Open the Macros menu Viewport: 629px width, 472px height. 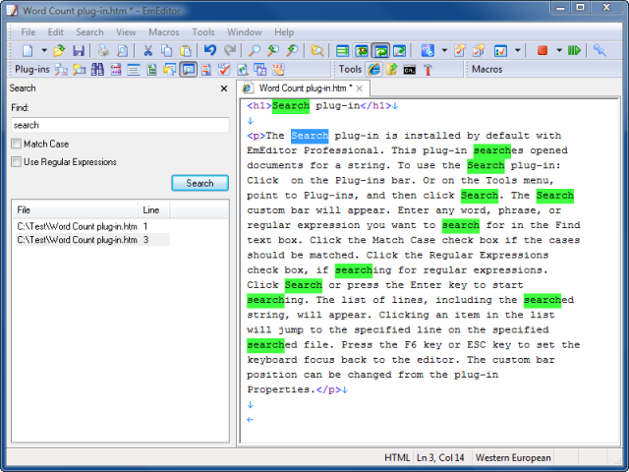(164, 32)
